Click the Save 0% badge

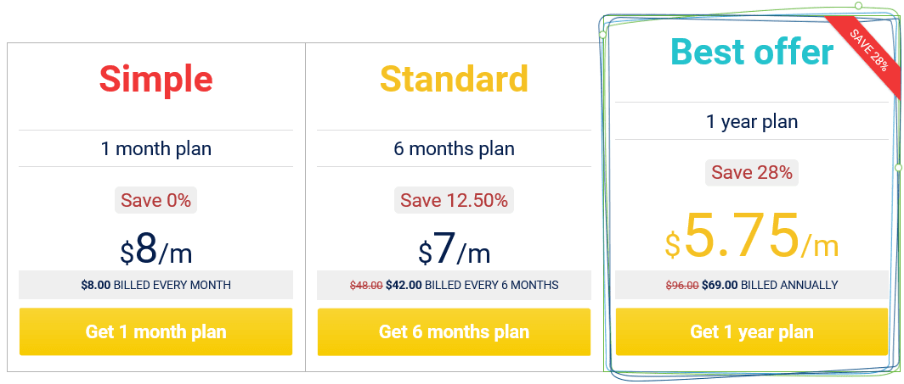155,200
